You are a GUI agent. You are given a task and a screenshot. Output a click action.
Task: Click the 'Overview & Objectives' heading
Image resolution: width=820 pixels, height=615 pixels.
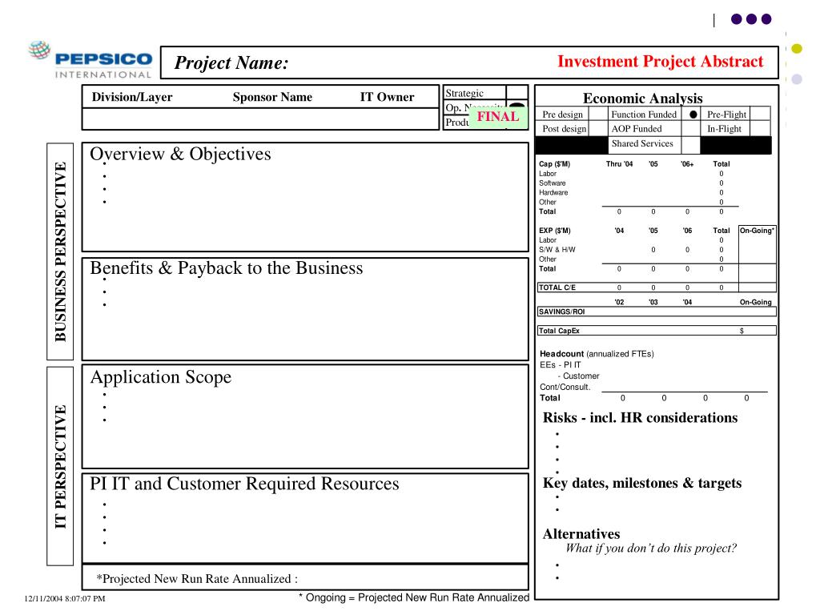[180, 154]
